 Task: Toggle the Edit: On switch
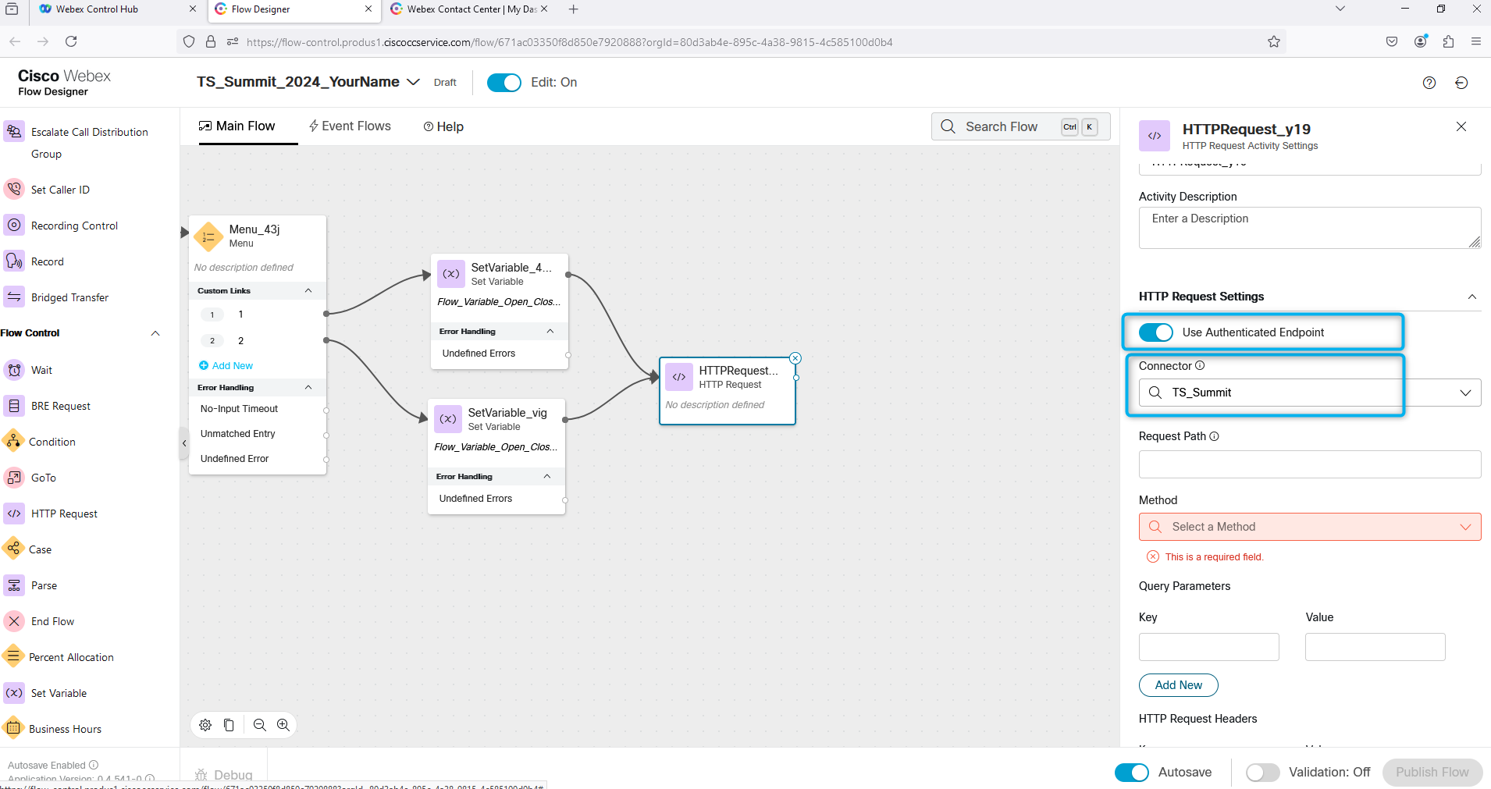pos(504,83)
